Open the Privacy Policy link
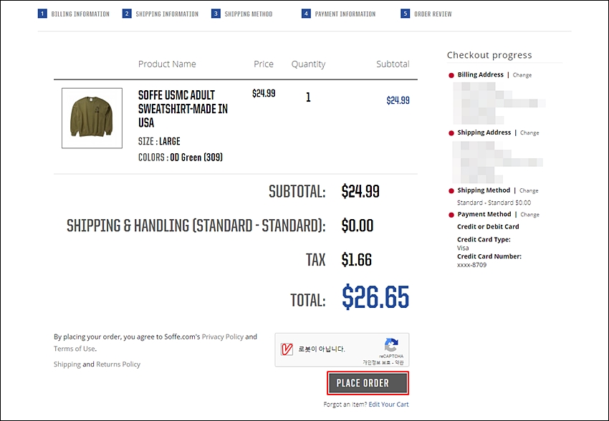The image size is (609, 421). click(222, 337)
